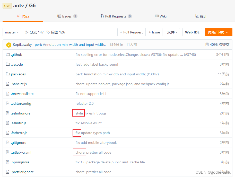Viewport: 235px width, 177px height.
Task: Open commit hash 934661e
Action: coord(116,45)
